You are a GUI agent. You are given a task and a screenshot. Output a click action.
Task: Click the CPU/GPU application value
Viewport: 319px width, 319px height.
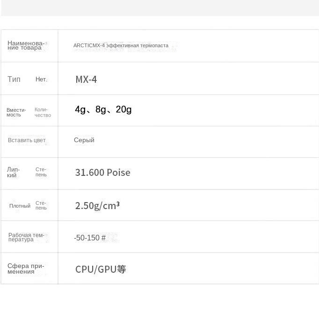[x=101, y=269]
